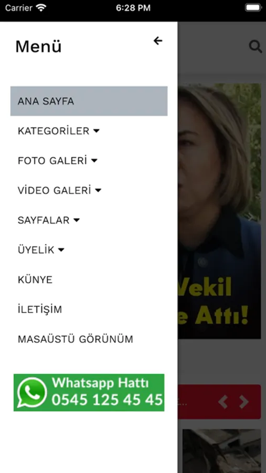This screenshot has height=473, width=266.
Task: Tap the battery indicator icon
Action: coord(253,8)
